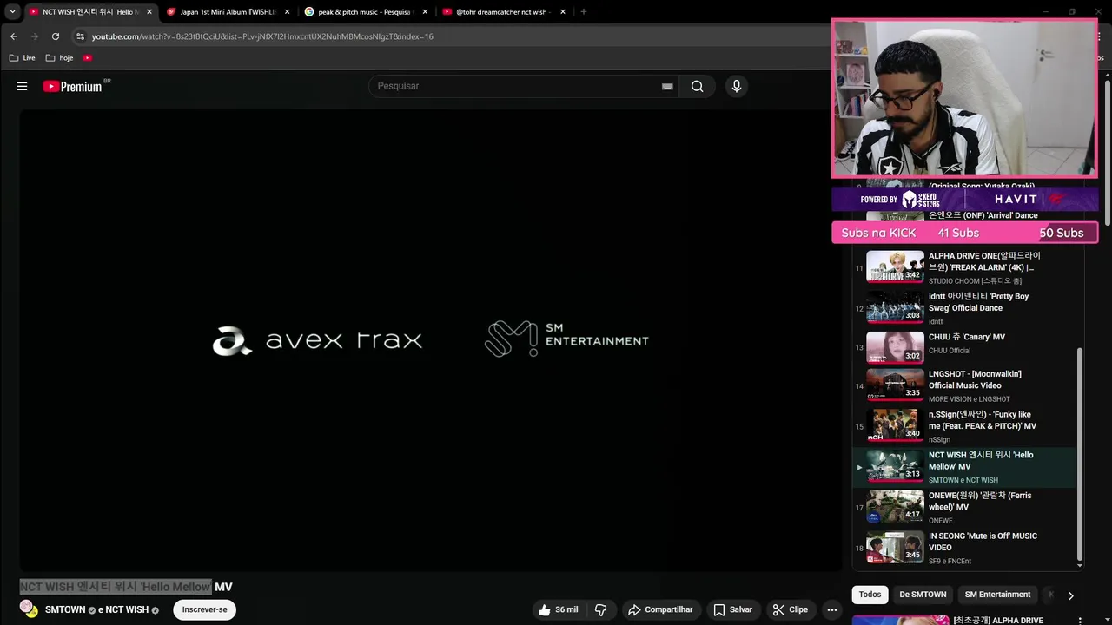Open CHUU 'Canary' MV title in playlist
Screen dimensions: 1112x625
(967, 337)
